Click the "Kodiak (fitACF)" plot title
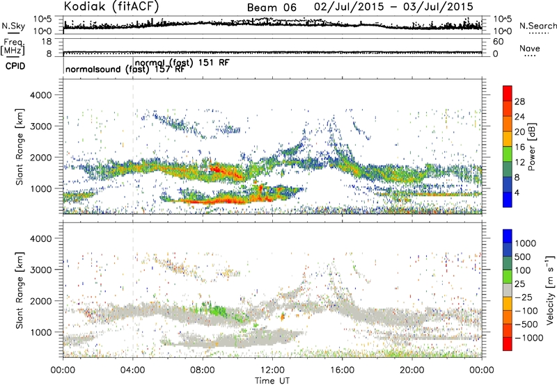The height and width of the screenshot is (385, 557). [111, 6]
